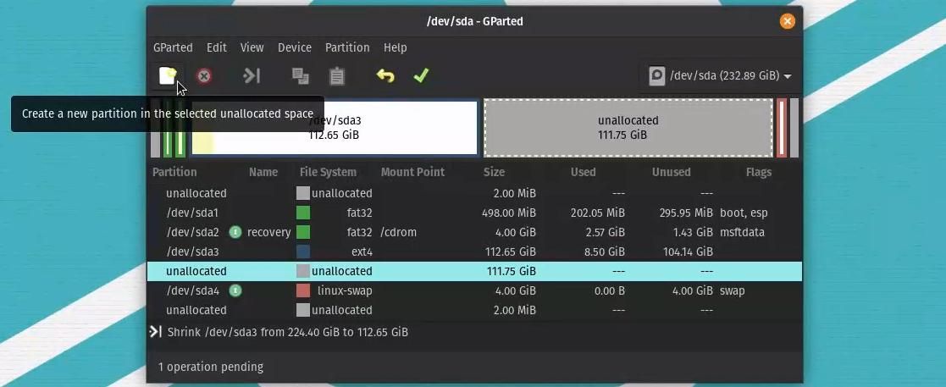Click the green fat32 swatch for /dev/sda1
Viewport: 946px width, 387px height.
point(303,213)
